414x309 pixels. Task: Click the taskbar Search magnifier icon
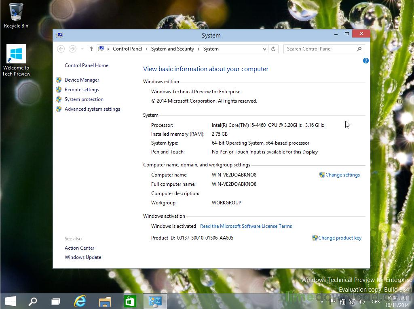(32, 301)
